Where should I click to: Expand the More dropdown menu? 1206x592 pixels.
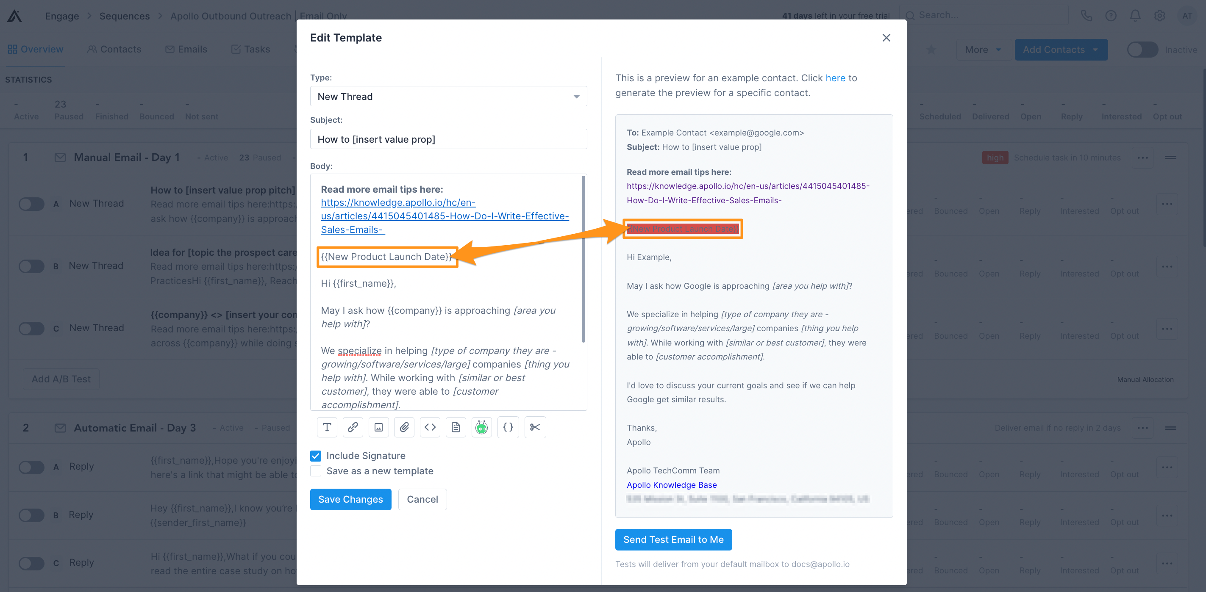click(983, 50)
